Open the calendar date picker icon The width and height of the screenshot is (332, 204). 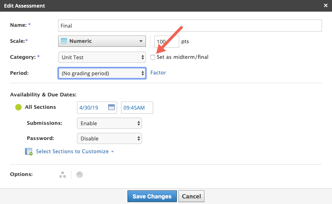[111, 108]
